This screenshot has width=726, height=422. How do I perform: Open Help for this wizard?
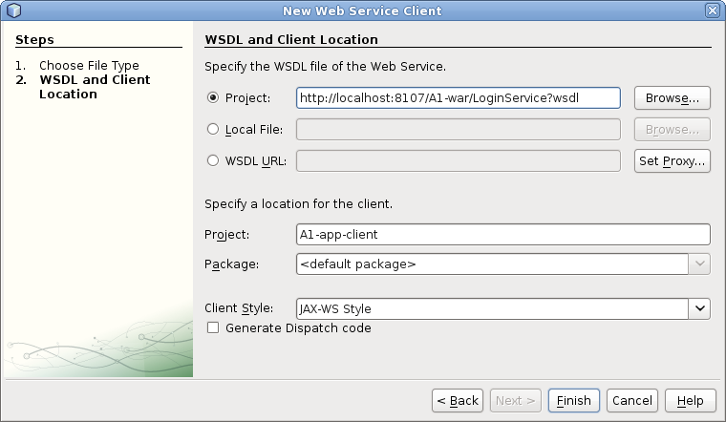click(690, 400)
